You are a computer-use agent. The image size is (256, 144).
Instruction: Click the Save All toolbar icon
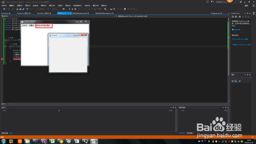pyautogui.click(x=23, y=9)
